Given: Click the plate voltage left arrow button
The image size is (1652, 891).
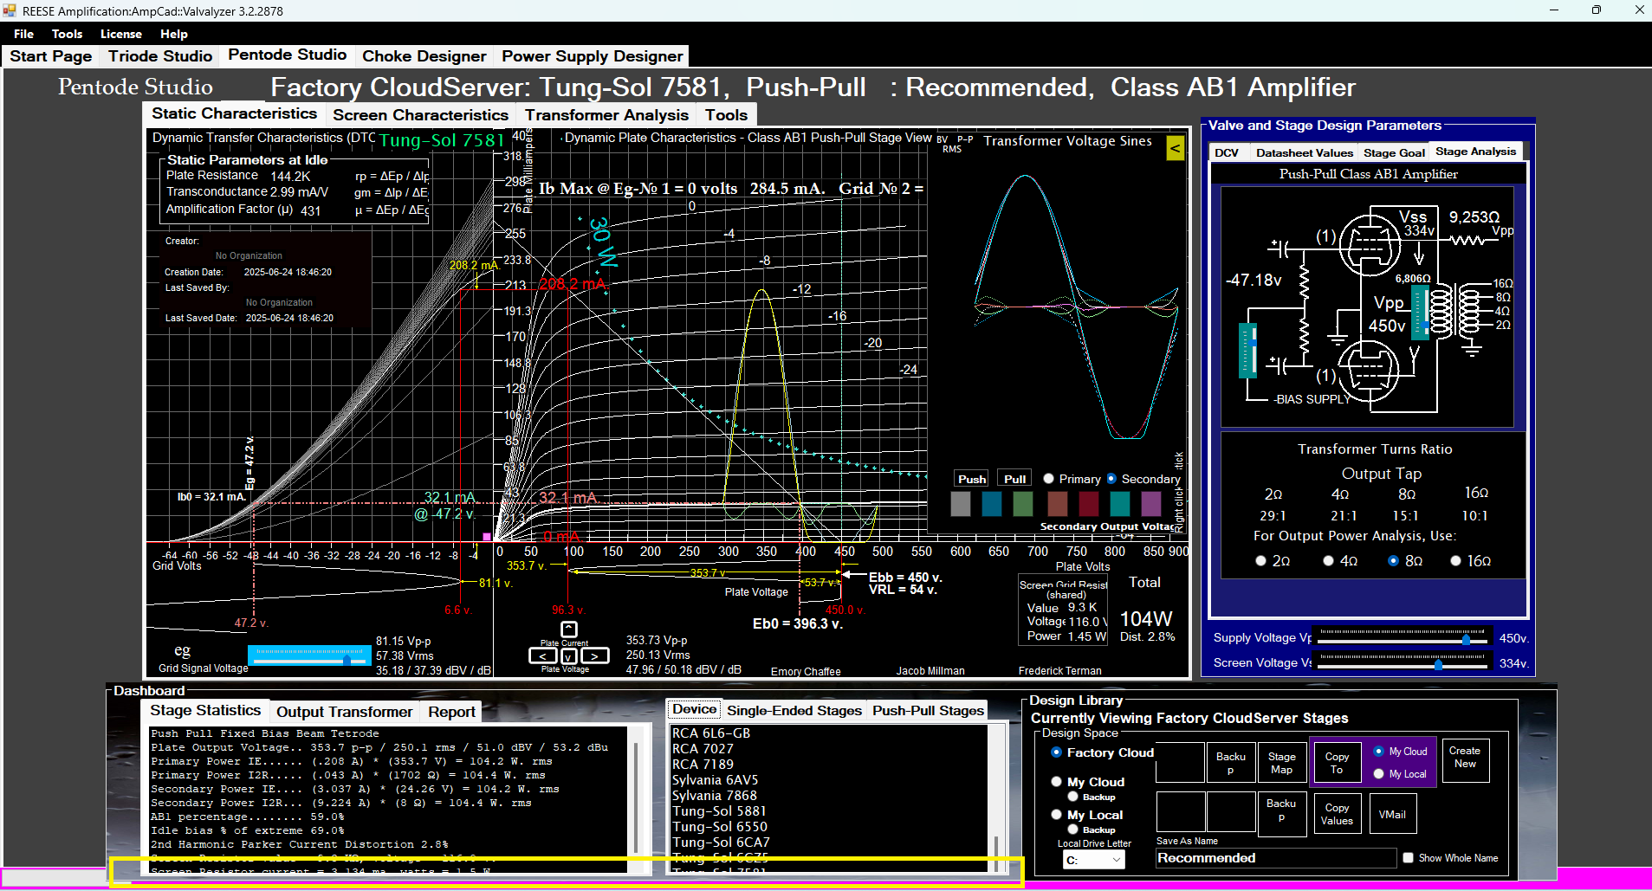Looking at the screenshot, I should (542, 656).
